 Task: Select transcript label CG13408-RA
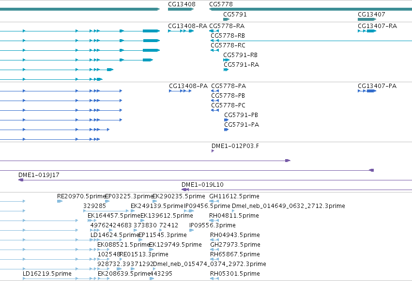pos(188,26)
